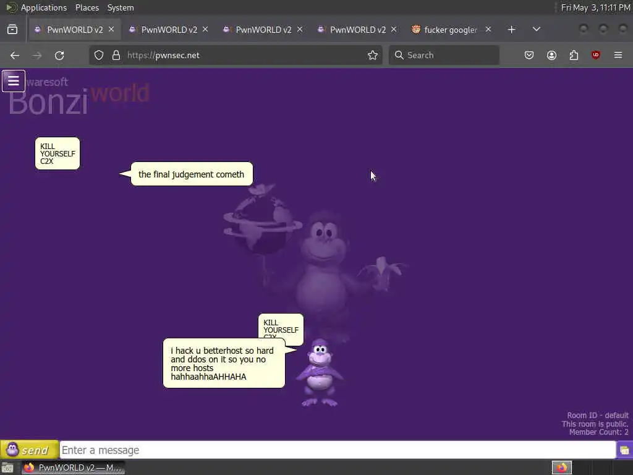This screenshot has width=633, height=475.
Task: Click the Room ID - default text
Action: tap(598, 415)
